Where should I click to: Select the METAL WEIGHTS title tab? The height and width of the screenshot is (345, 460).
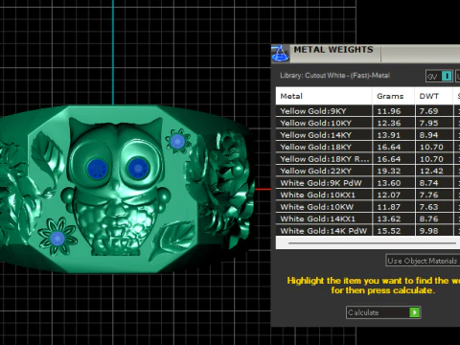(333, 50)
